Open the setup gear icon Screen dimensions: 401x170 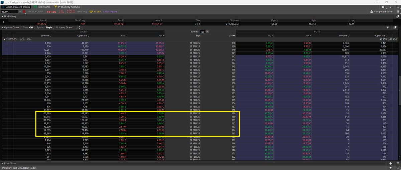383,7
